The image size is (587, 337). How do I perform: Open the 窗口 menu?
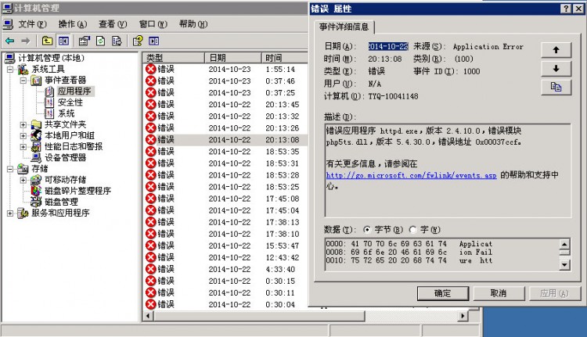(x=153, y=24)
